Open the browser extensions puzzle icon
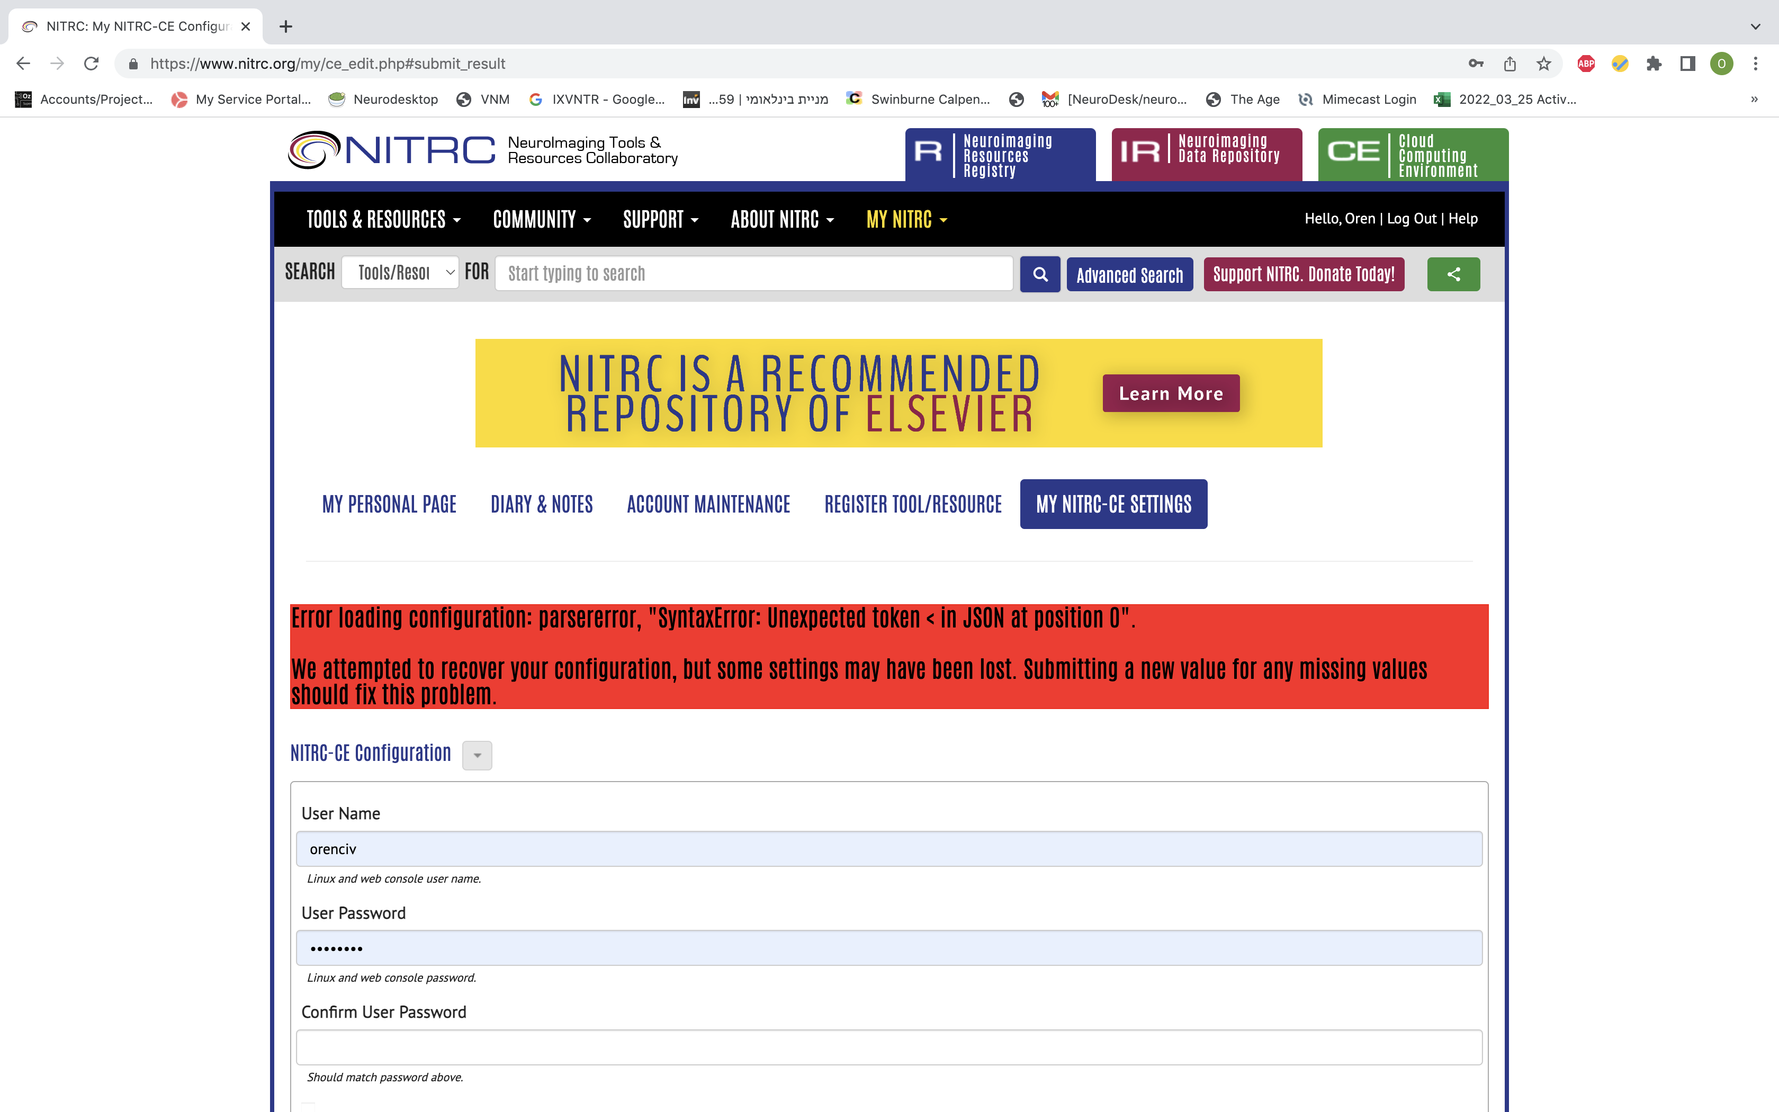Viewport: 1779px width, 1112px height. click(x=1656, y=64)
